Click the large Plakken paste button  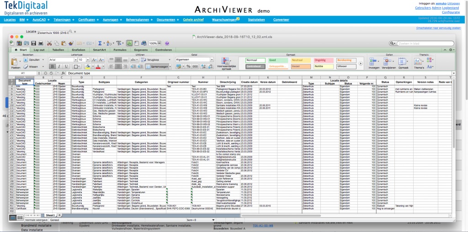(x=16, y=63)
